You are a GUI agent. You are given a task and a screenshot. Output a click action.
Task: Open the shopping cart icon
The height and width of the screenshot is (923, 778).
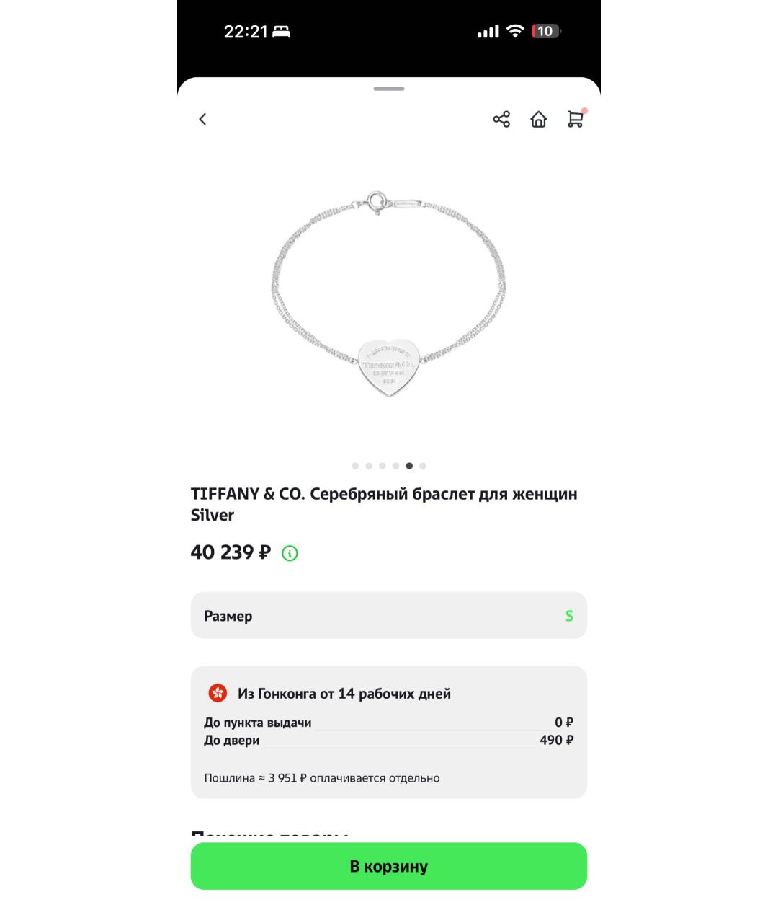576,118
